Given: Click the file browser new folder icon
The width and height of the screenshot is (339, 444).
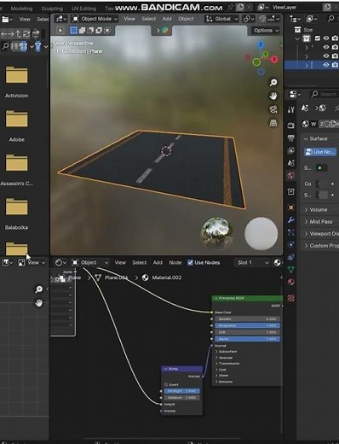Looking at the screenshot, I should [x=36, y=34].
